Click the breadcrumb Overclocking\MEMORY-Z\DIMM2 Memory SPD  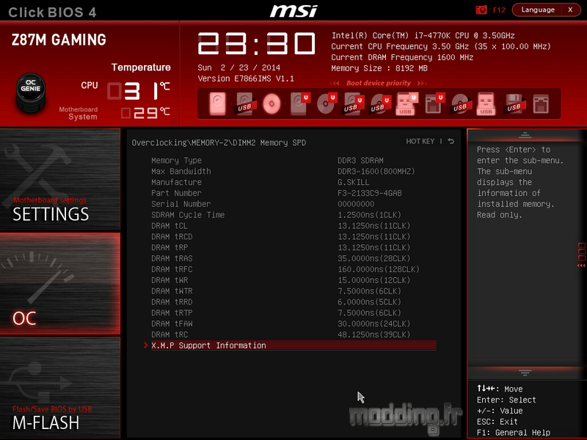pos(219,142)
